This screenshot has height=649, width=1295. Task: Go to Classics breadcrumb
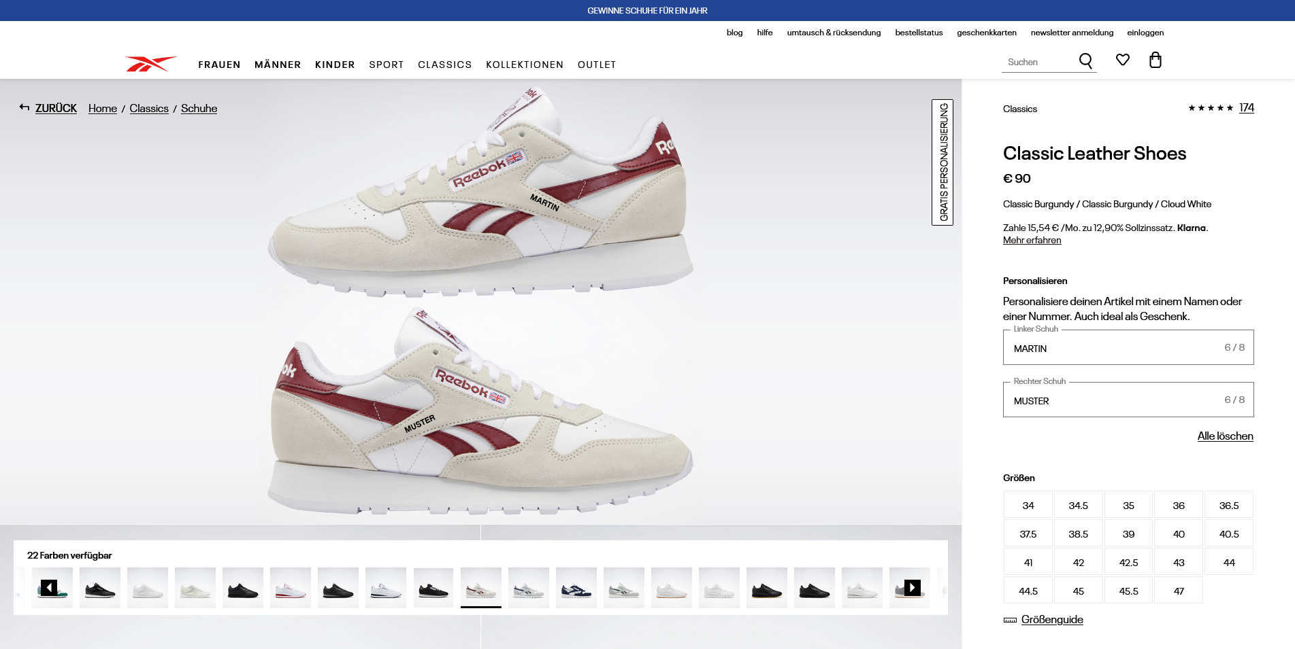click(149, 109)
